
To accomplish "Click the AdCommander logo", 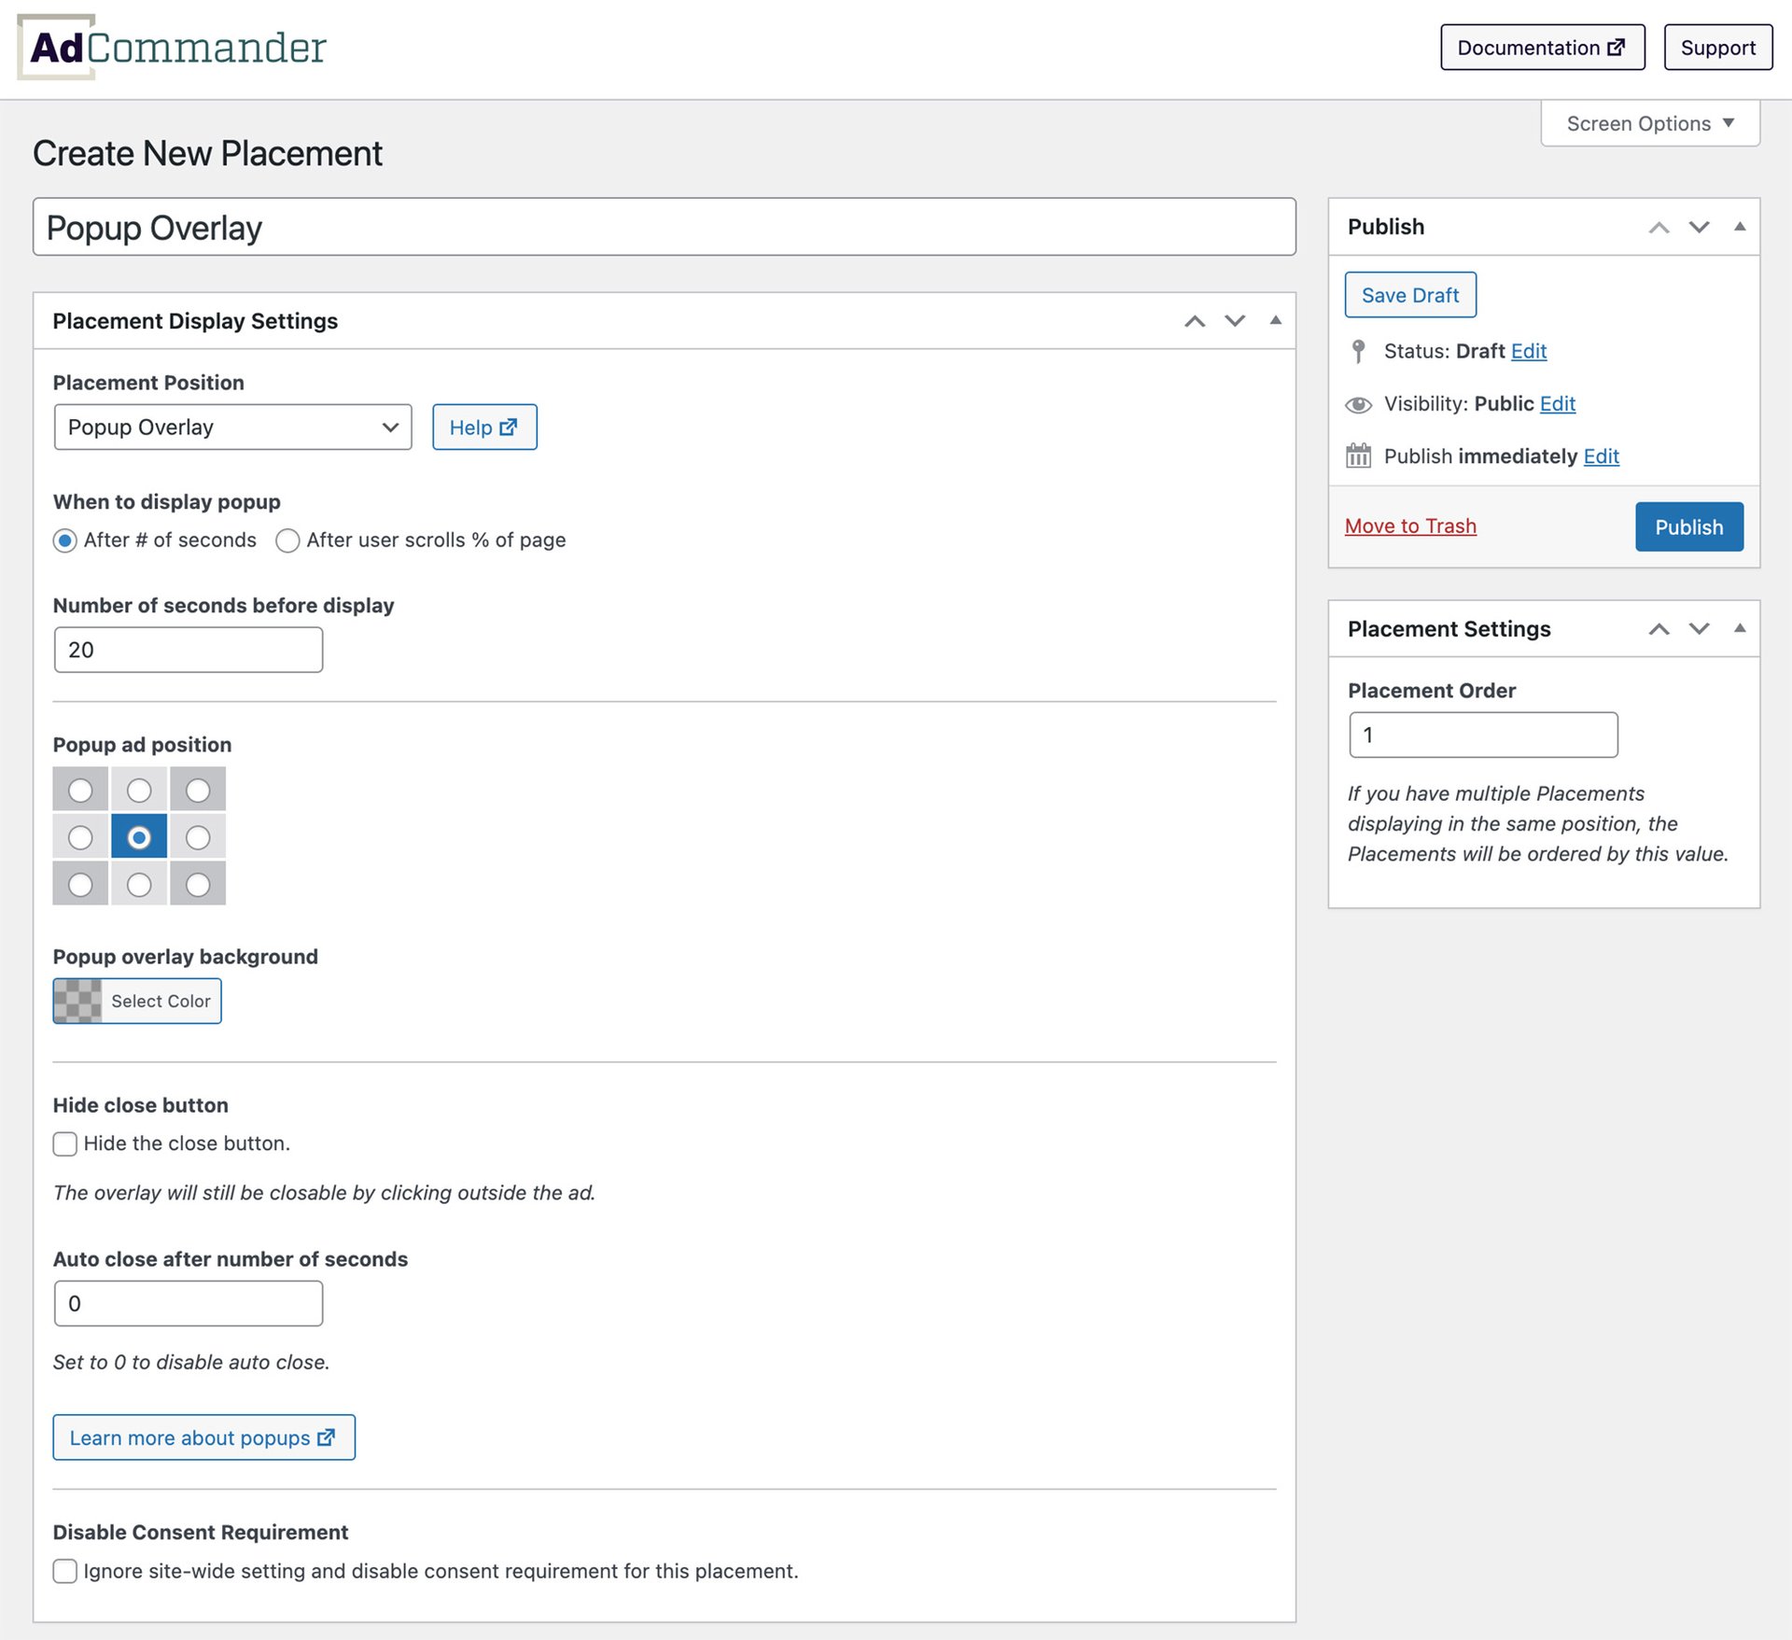I will [173, 47].
